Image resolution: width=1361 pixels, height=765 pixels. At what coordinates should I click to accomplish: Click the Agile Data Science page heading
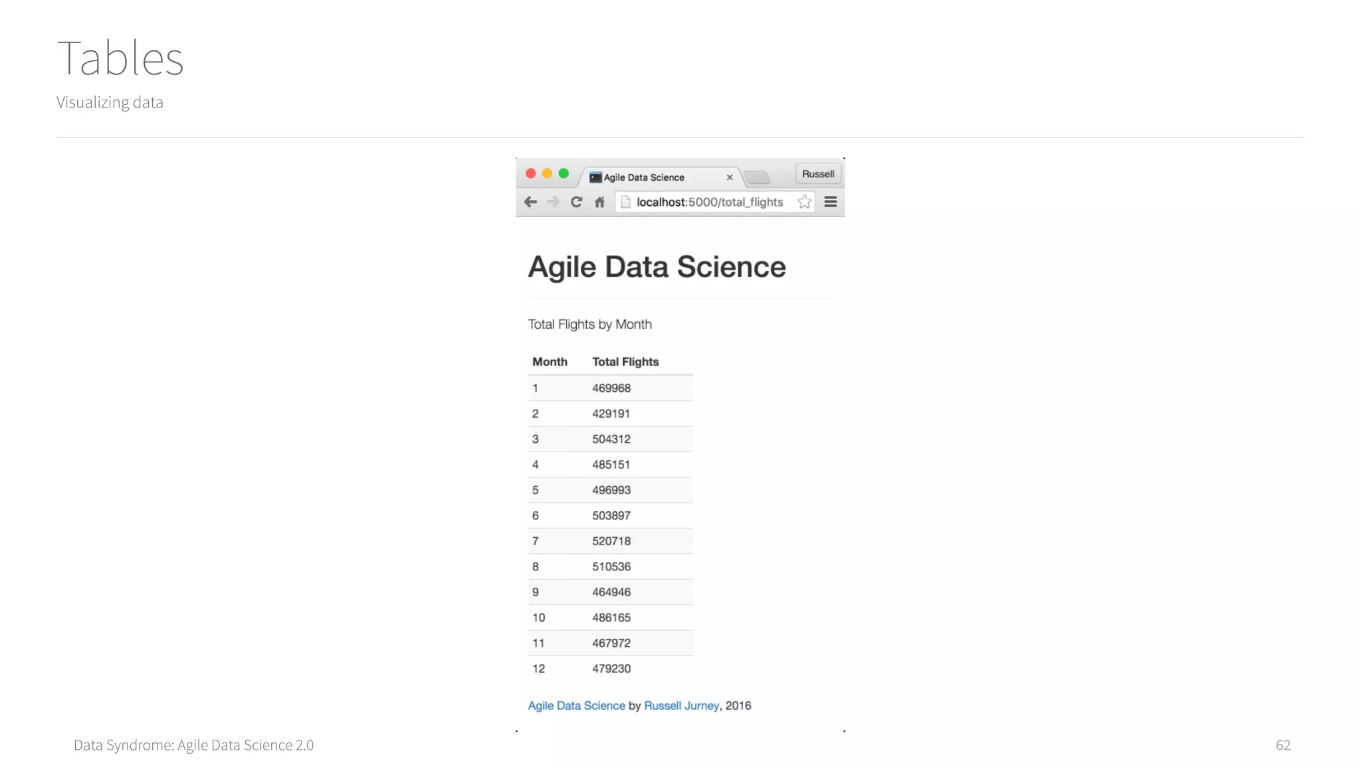tap(657, 267)
